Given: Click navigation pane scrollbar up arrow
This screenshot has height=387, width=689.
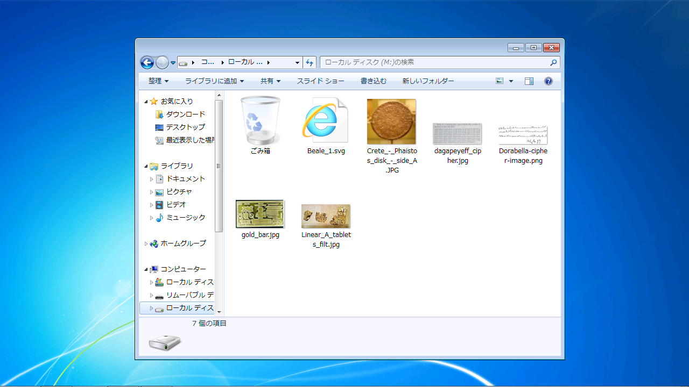Looking at the screenshot, I should pos(219,95).
